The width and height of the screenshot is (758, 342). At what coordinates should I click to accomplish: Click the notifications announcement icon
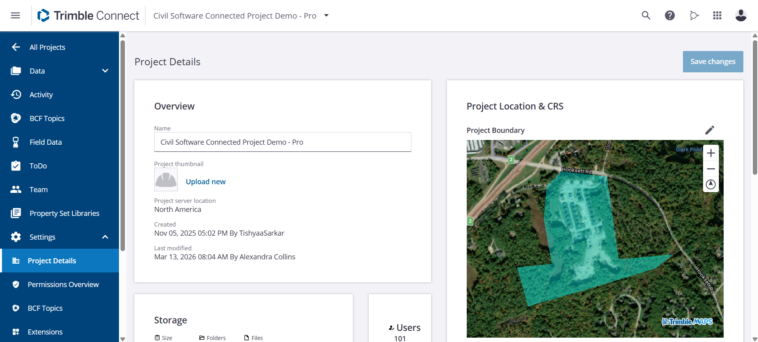click(x=694, y=15)
